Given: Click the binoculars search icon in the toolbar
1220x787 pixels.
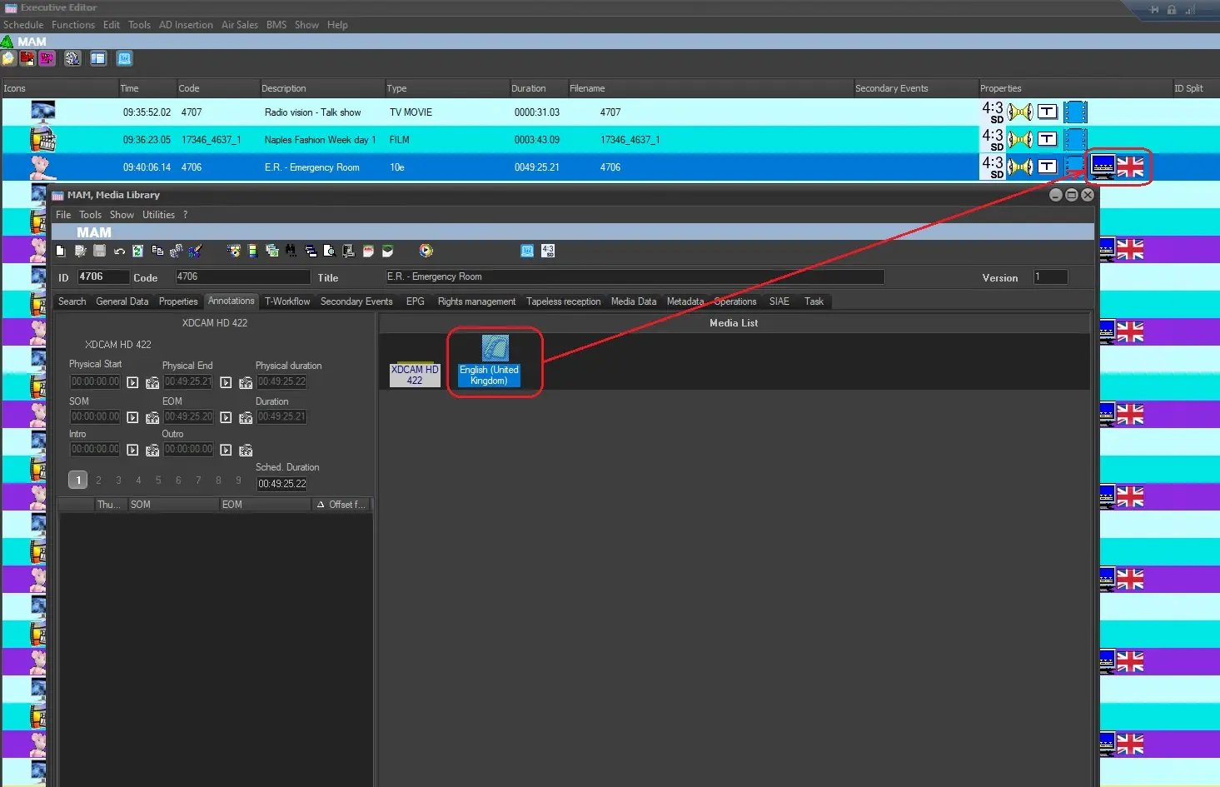Looking at the screenshot, I should pos(290,251).
